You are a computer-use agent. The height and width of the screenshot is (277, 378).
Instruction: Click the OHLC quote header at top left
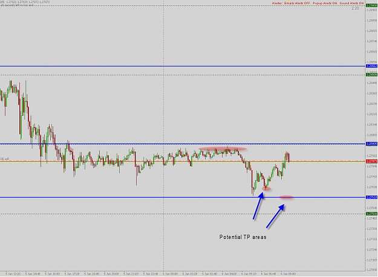[x=25, y=2]
